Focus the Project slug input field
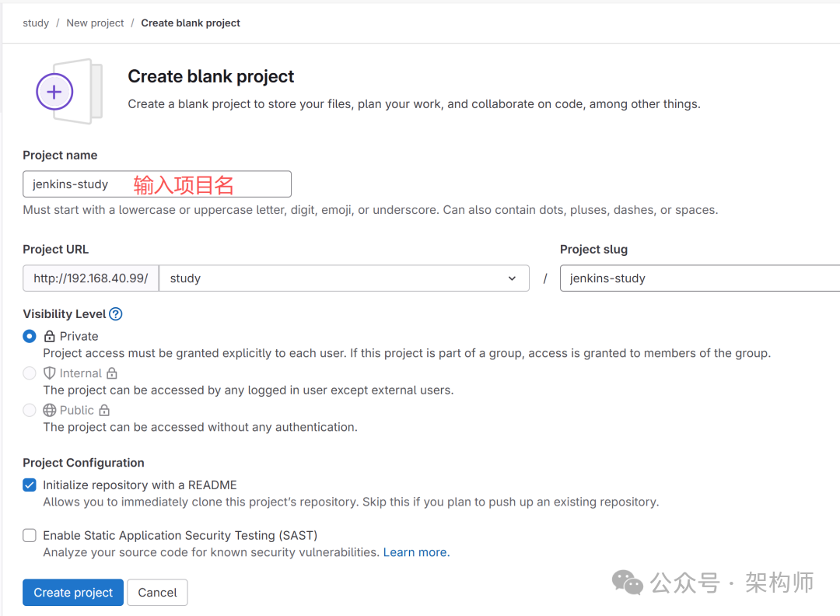Screen dimensions: 840x616 [x=700, y=278]
